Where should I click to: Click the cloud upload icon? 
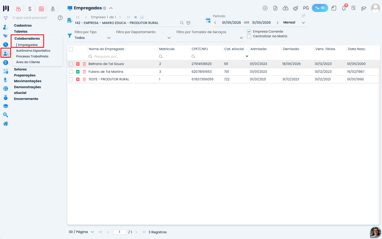pyautogui.click(x=286, y=8)
